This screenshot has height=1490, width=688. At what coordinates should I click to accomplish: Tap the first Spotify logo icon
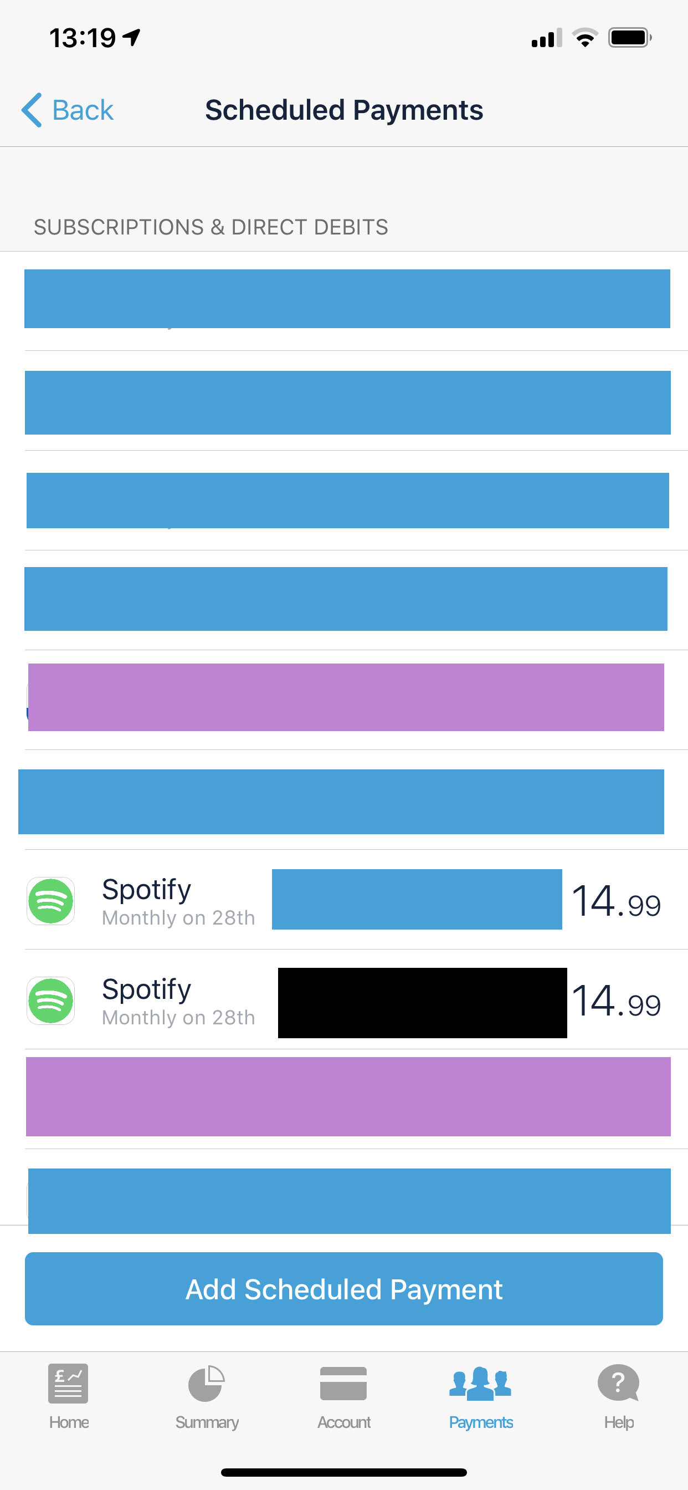(x=51, y=901)
